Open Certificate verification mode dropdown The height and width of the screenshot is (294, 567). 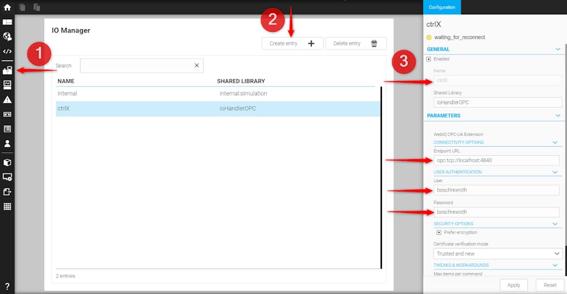pyautogui.click(x=498, y=254)
